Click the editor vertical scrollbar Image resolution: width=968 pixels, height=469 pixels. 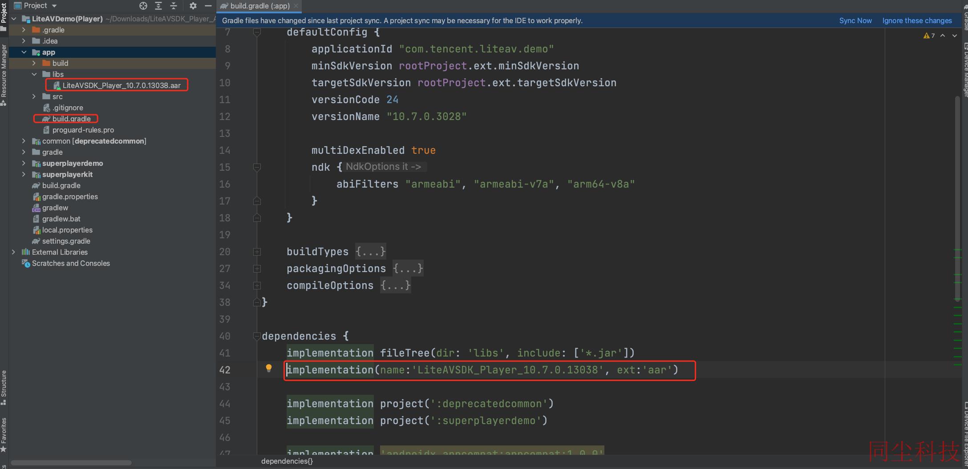[957, 199]
